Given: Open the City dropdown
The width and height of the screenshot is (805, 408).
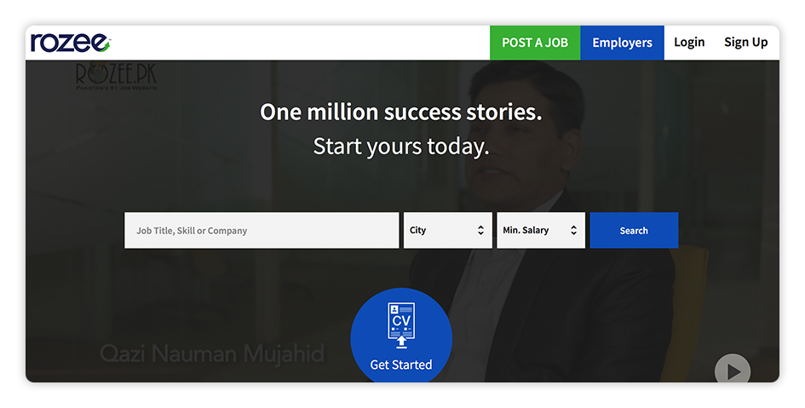Looking at the screenshot, I should tap(448, 231).
